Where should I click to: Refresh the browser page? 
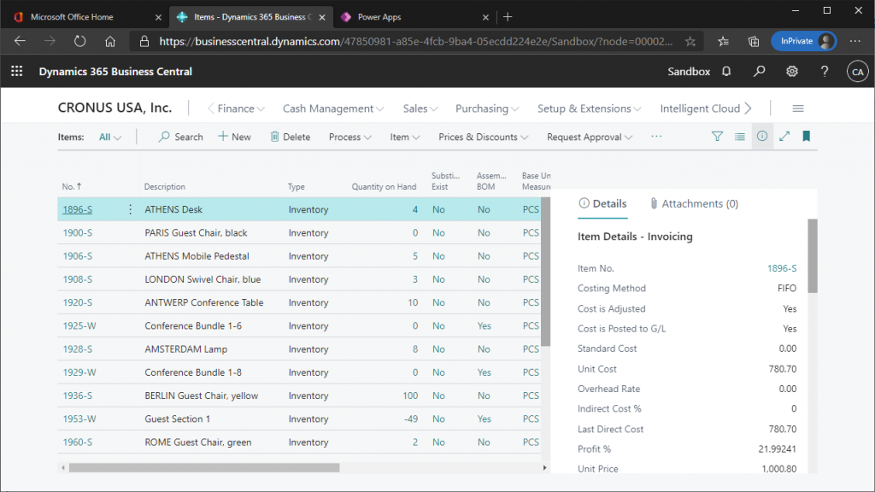point(79,41)
